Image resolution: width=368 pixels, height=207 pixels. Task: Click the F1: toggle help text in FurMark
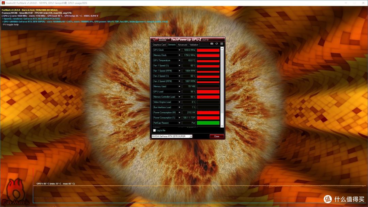point(11,25)
